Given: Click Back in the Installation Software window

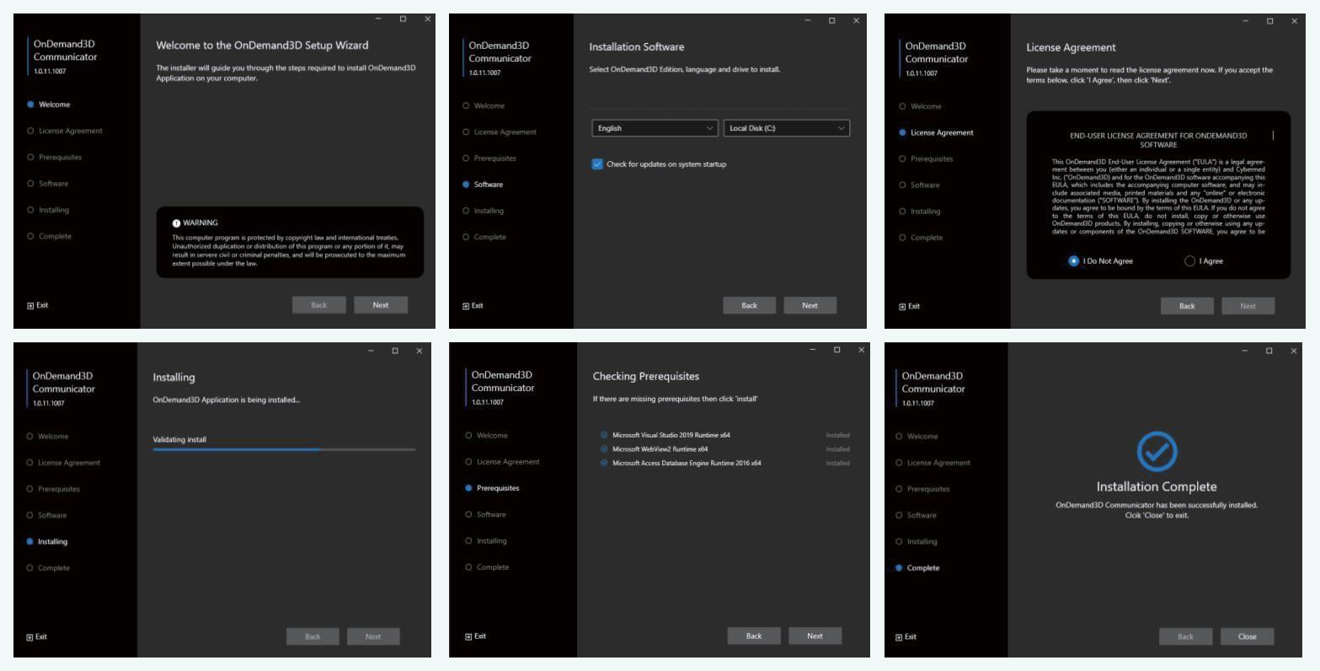Looking at the screenshot, I should pos(749,306).
